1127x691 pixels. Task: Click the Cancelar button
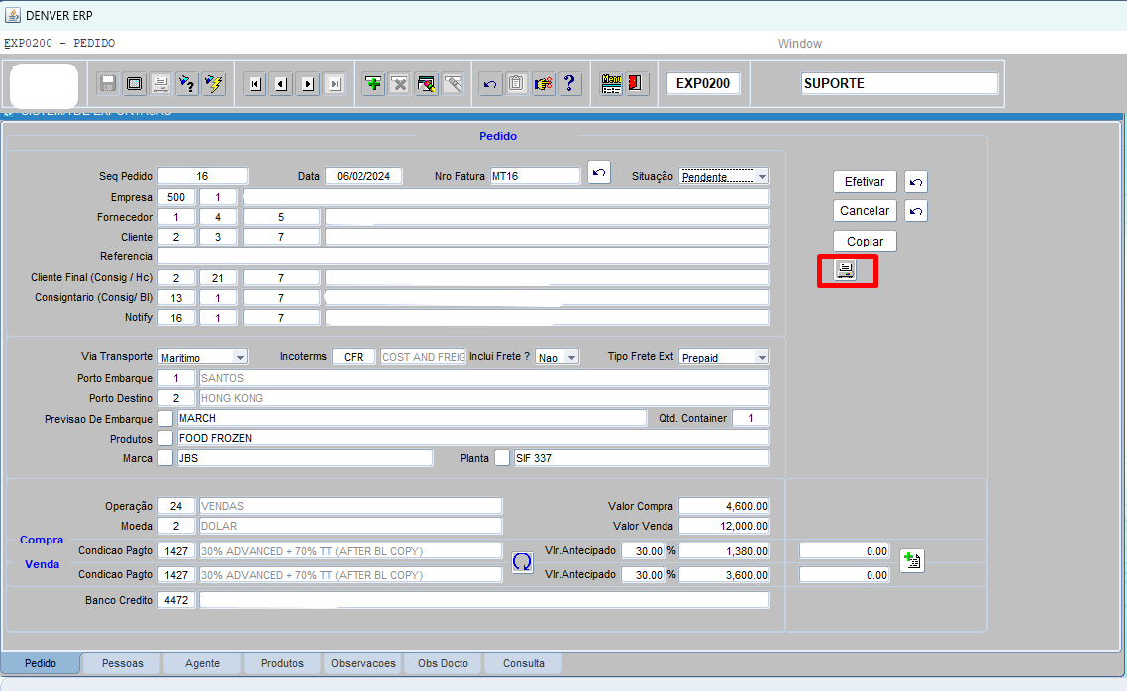(x=865, y=211)
